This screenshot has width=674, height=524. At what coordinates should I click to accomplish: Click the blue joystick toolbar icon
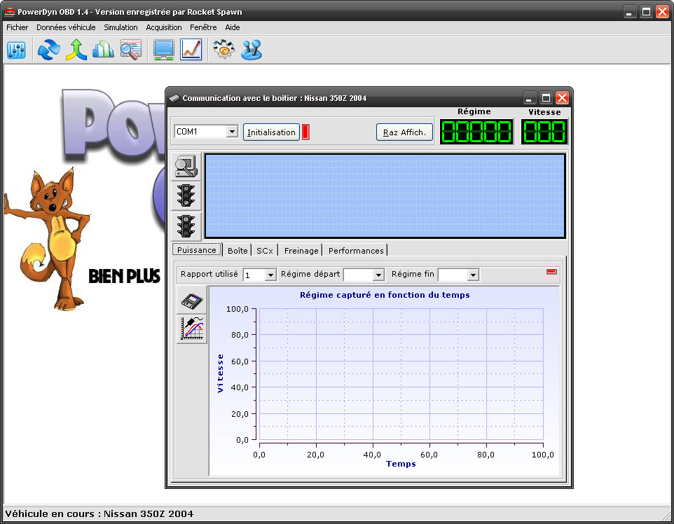[252, 50]
